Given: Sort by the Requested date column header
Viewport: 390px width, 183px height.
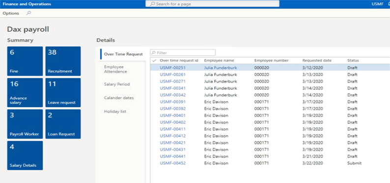Looking at the screenshot, I should pos(317,60).
